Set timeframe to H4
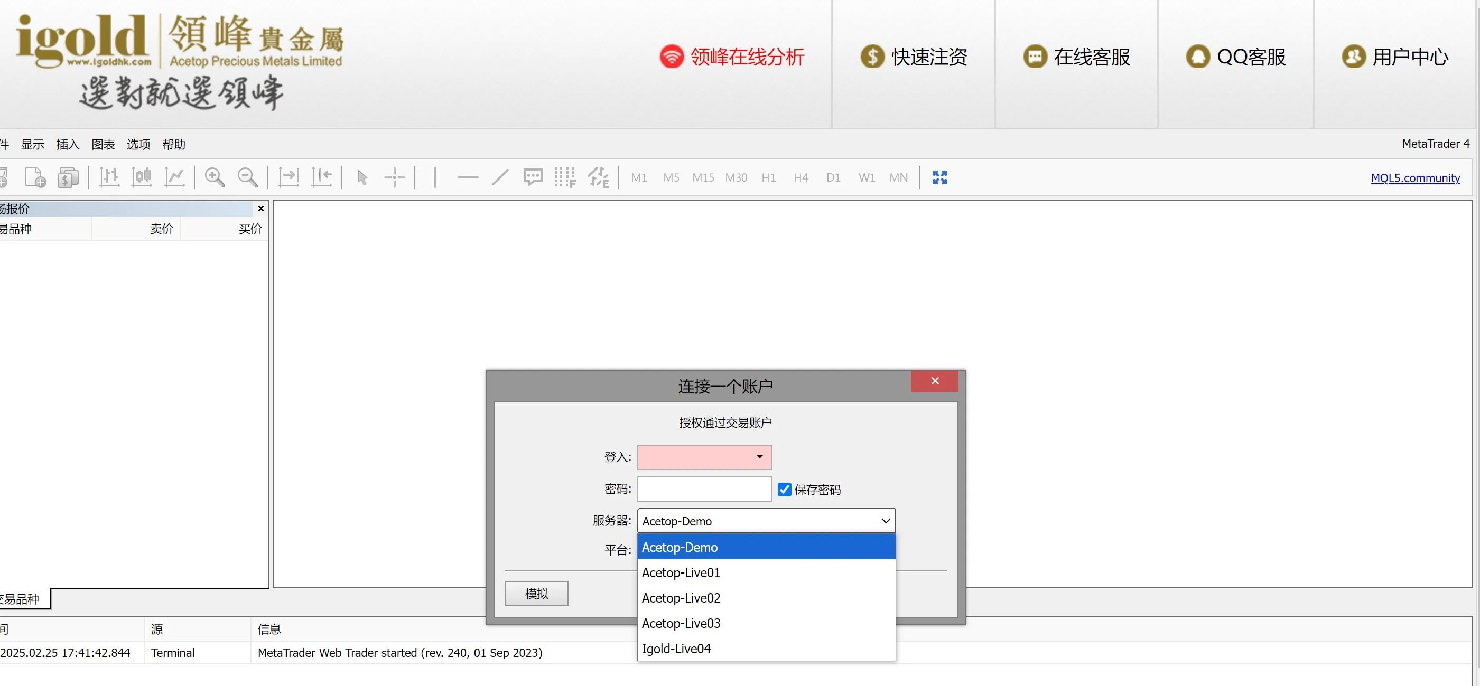Viewport: 1480px width, 686px height. tap(801, 177)
